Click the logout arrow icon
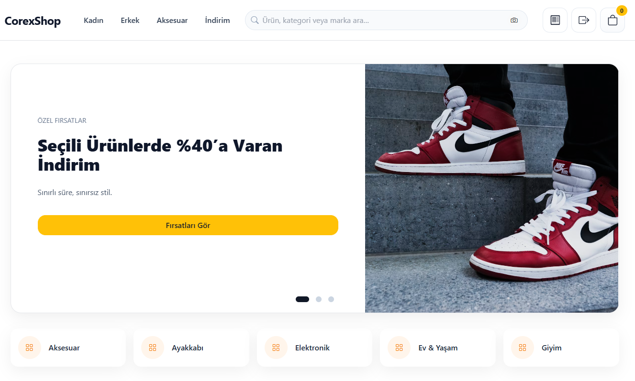Image resolution: width=635 pixels, height=381 pixels. point(584,20)
